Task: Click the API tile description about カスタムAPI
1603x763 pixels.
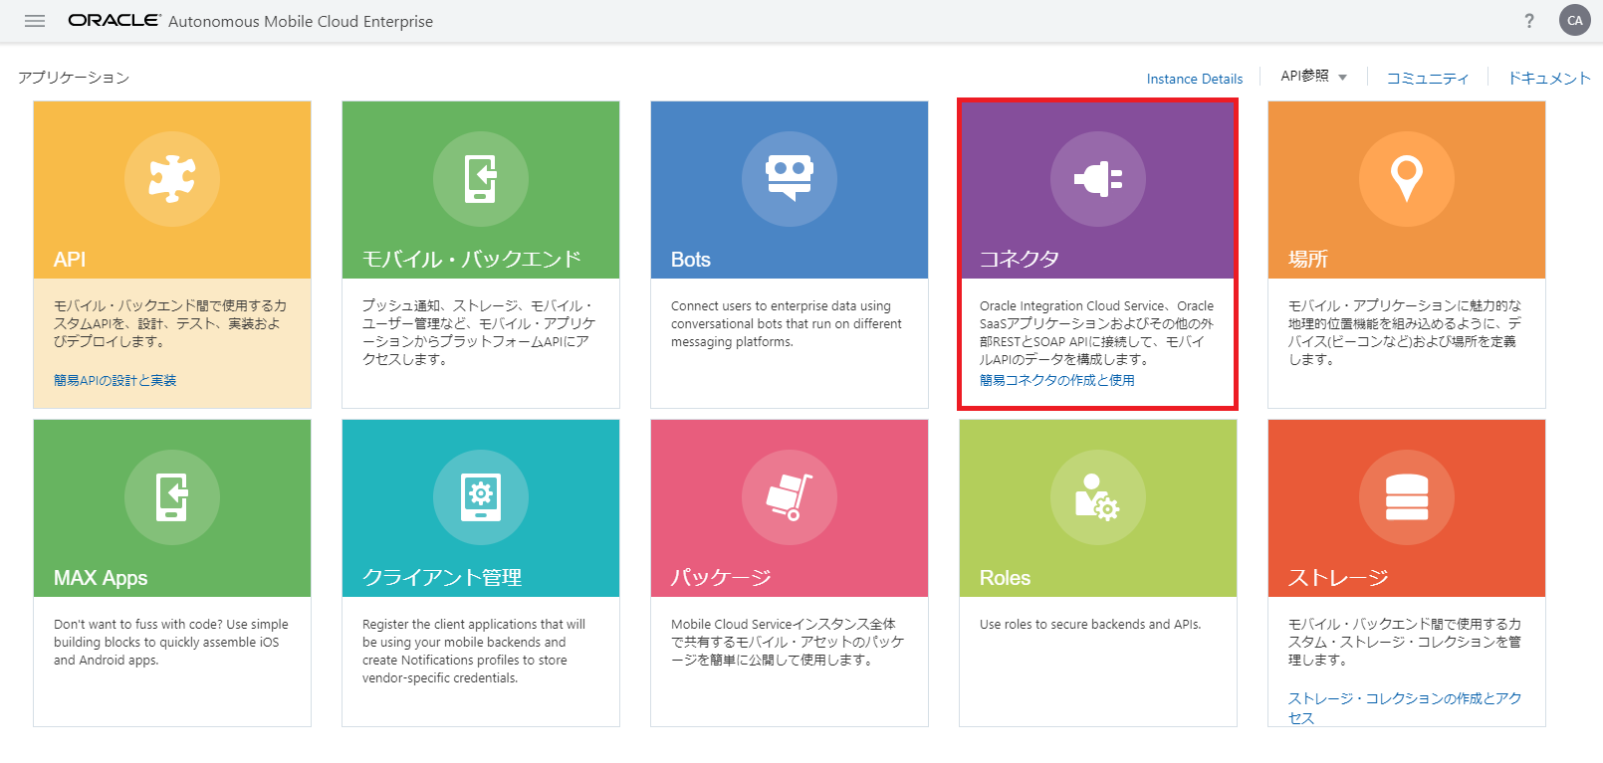Action: (x=170, y=323)
